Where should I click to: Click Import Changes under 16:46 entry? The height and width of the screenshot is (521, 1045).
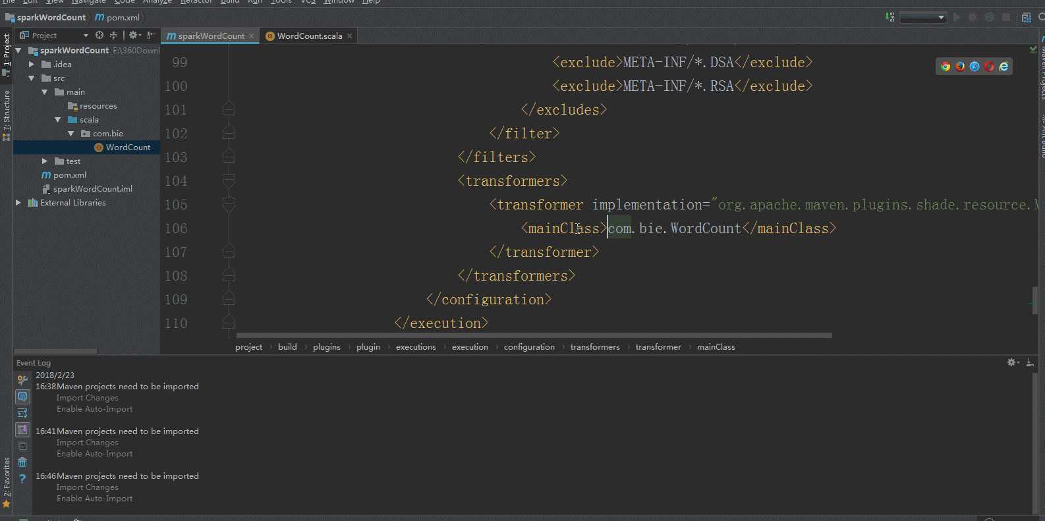[x=88, y=487]
